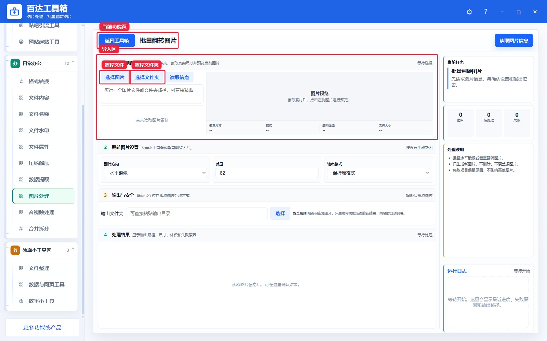Open the 翻转方向 dropdown showing 水平镜像
The width and height of the screenshot is (547, 341).
(x=156, y=173)
